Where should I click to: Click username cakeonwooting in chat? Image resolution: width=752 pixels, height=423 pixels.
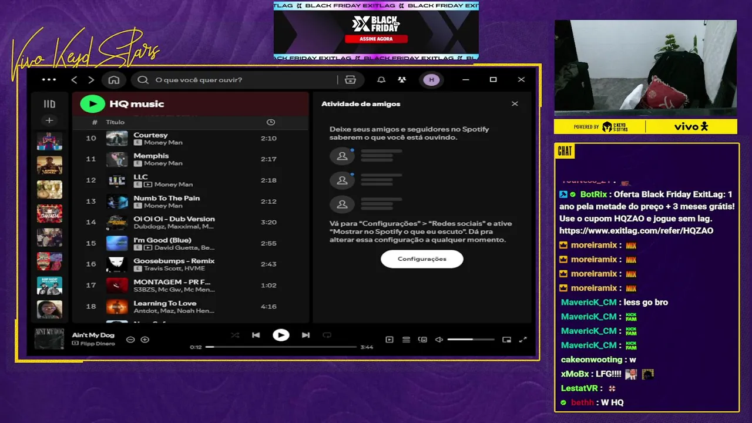point(592,360)
